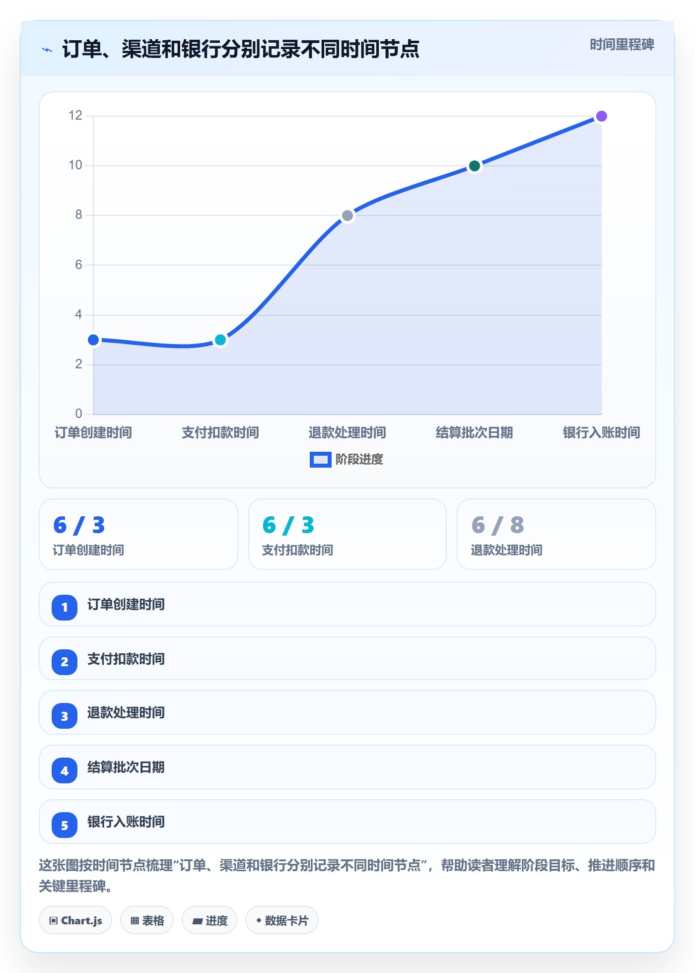Click the gray 6 / 8 value above 退款处理时间
This screenshot has width=695, height=973.
tap(498, 525)
